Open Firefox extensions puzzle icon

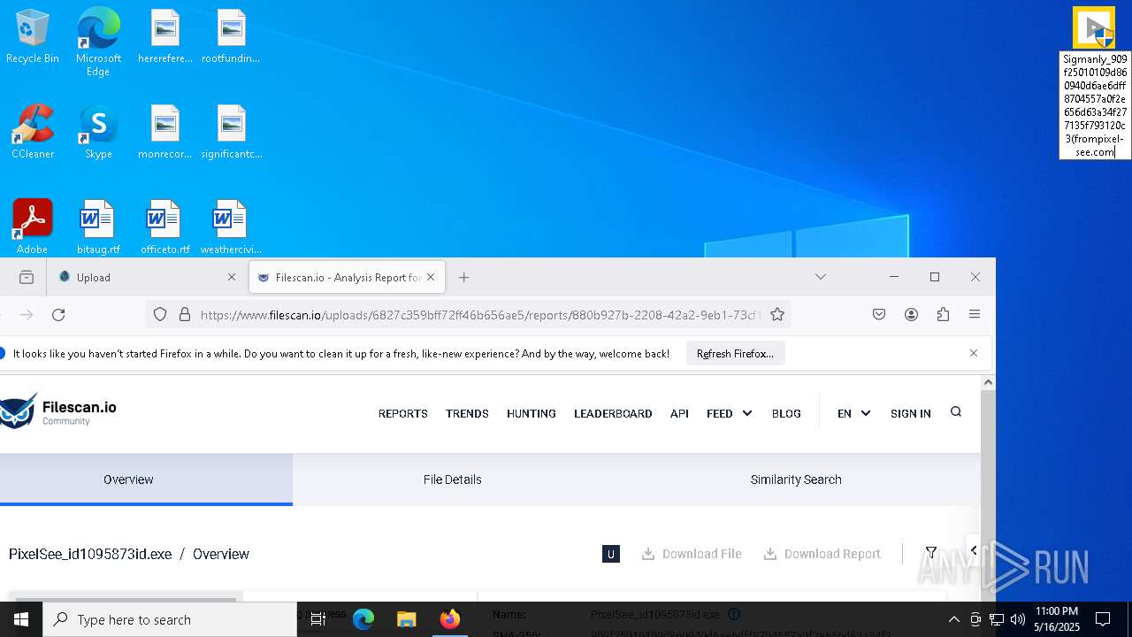coord(943,314)
